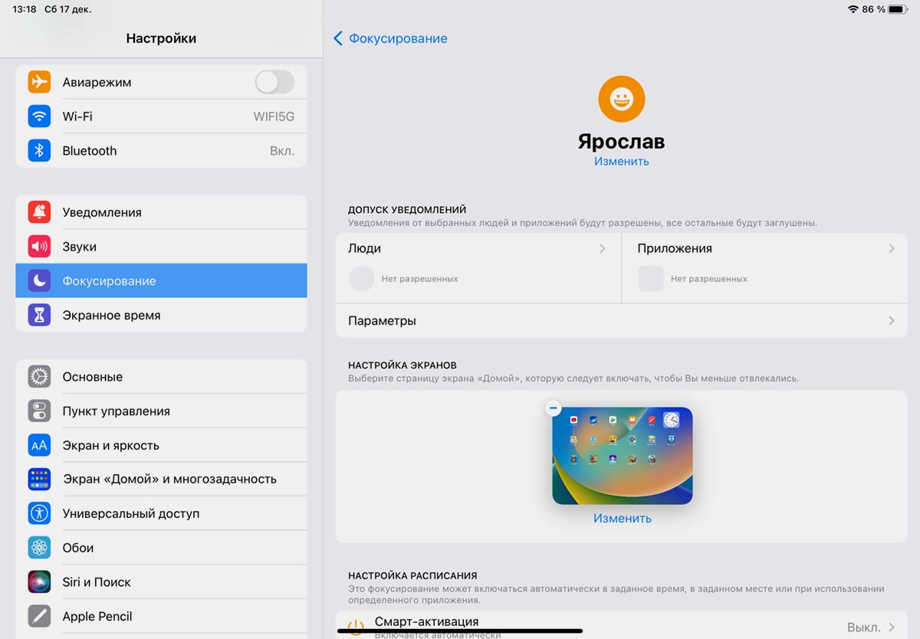The width and height of the screenshot is (920, 639).
Task: Tap Изменить under the name Ярослав
Action: 622,162
